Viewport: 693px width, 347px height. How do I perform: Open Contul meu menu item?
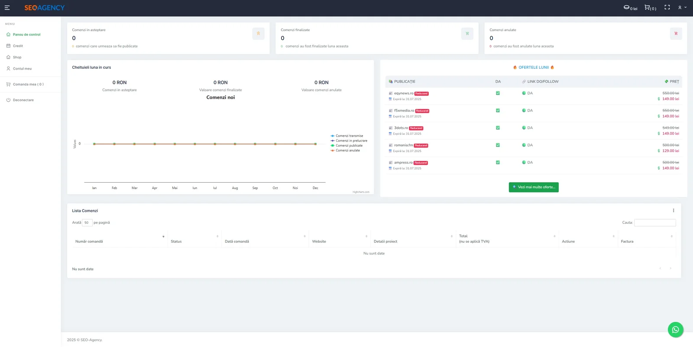pyautogui.click(x=22, y=68)
